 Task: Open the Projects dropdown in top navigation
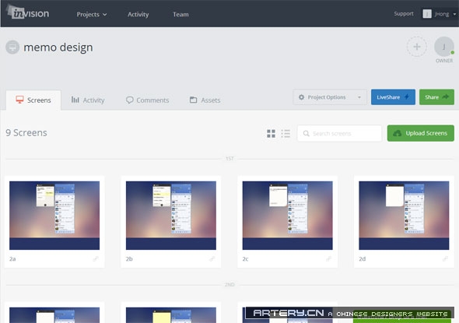click(x=92, y=14)
